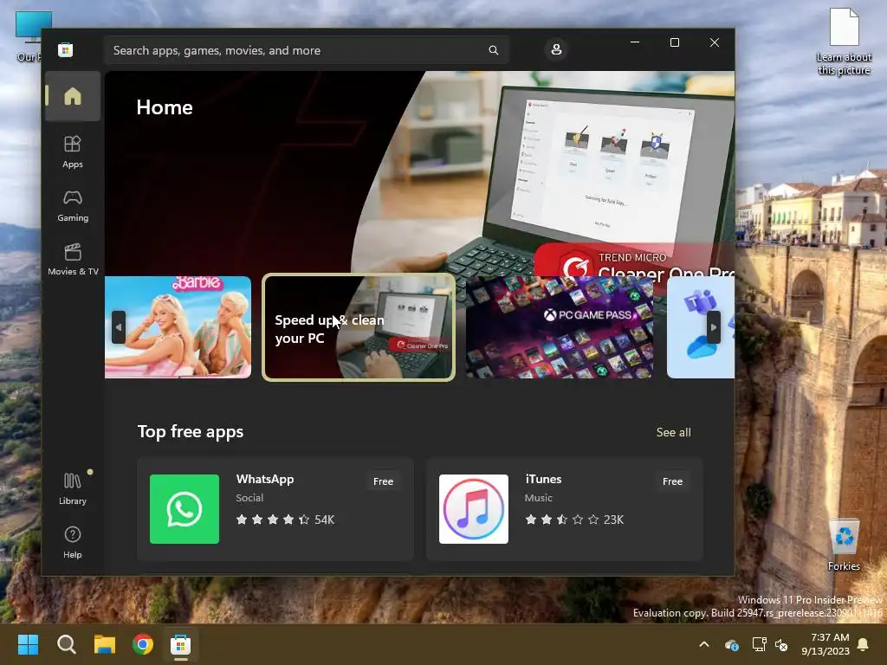Click the WhatsApp app title
887x665 pixels.
click(265, 479)
